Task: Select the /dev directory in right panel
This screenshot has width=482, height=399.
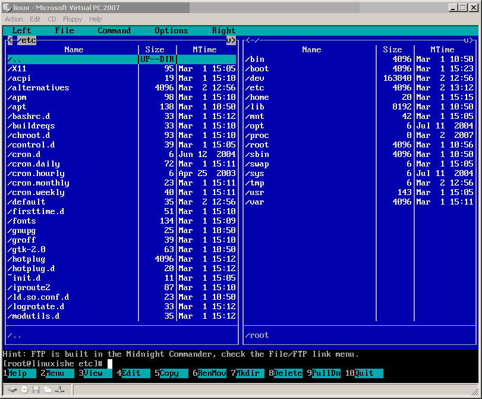Action: click(360, 78)
